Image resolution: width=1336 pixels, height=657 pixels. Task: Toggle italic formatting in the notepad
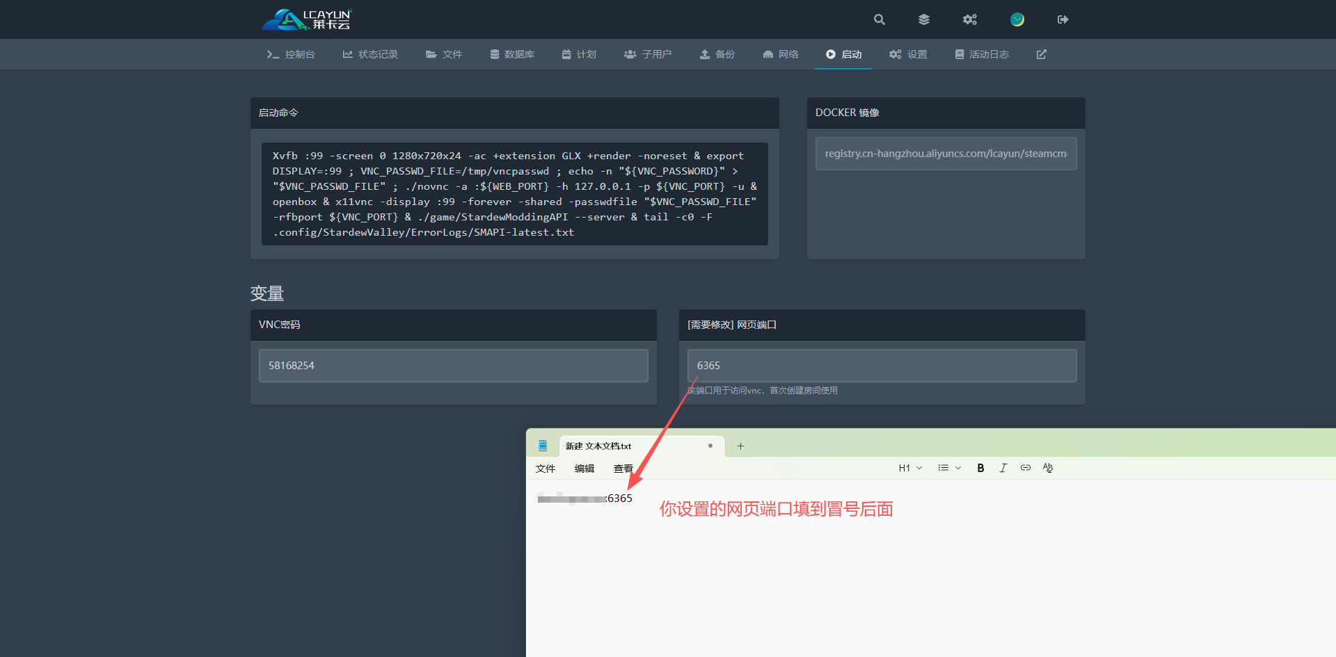pos(1003,468)
